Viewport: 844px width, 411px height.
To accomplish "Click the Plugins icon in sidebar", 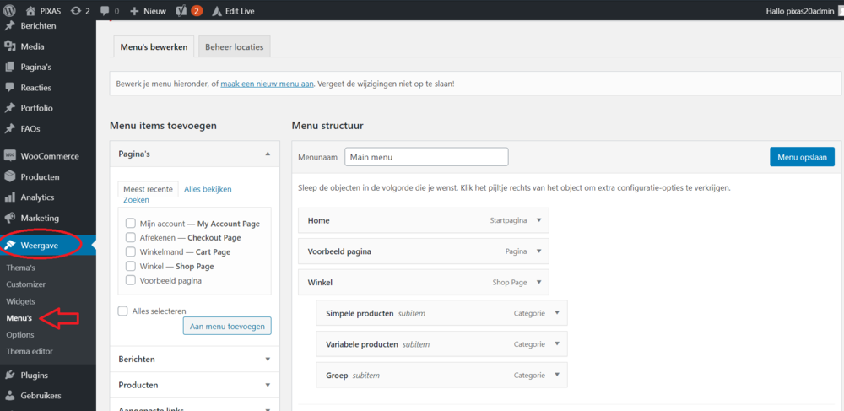I will click(9, 375).
